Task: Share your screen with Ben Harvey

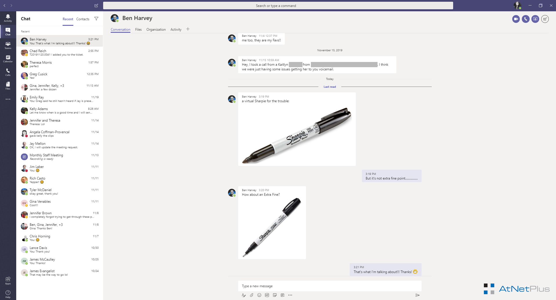Action: [535, 19]
